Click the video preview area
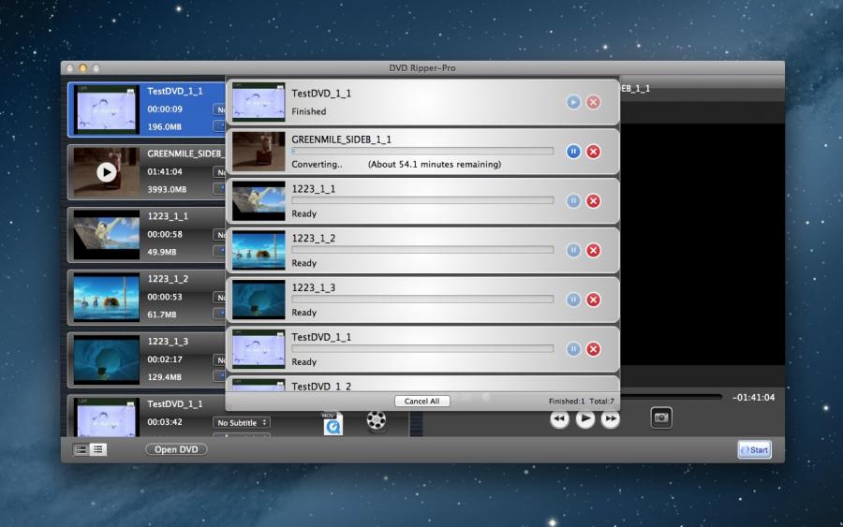This screenshot has width=843, height=527. (x=702, y=244)
